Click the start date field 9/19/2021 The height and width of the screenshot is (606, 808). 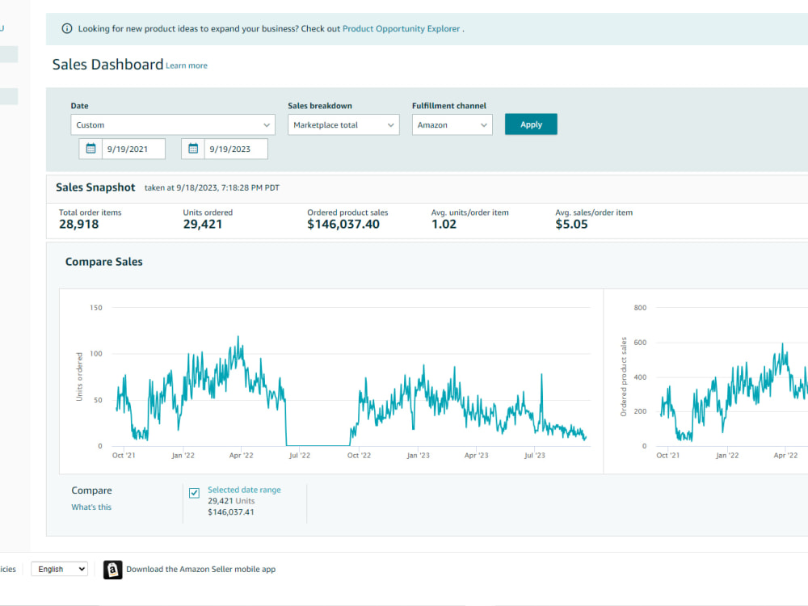coord(133,149)
